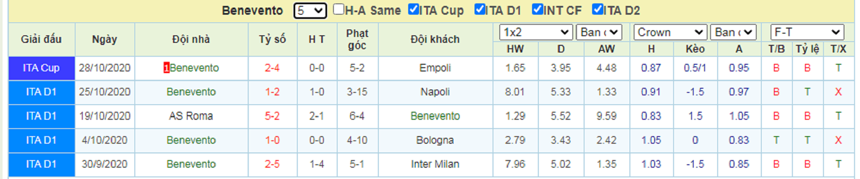Toggle the H-A Same checkbox

338,9
